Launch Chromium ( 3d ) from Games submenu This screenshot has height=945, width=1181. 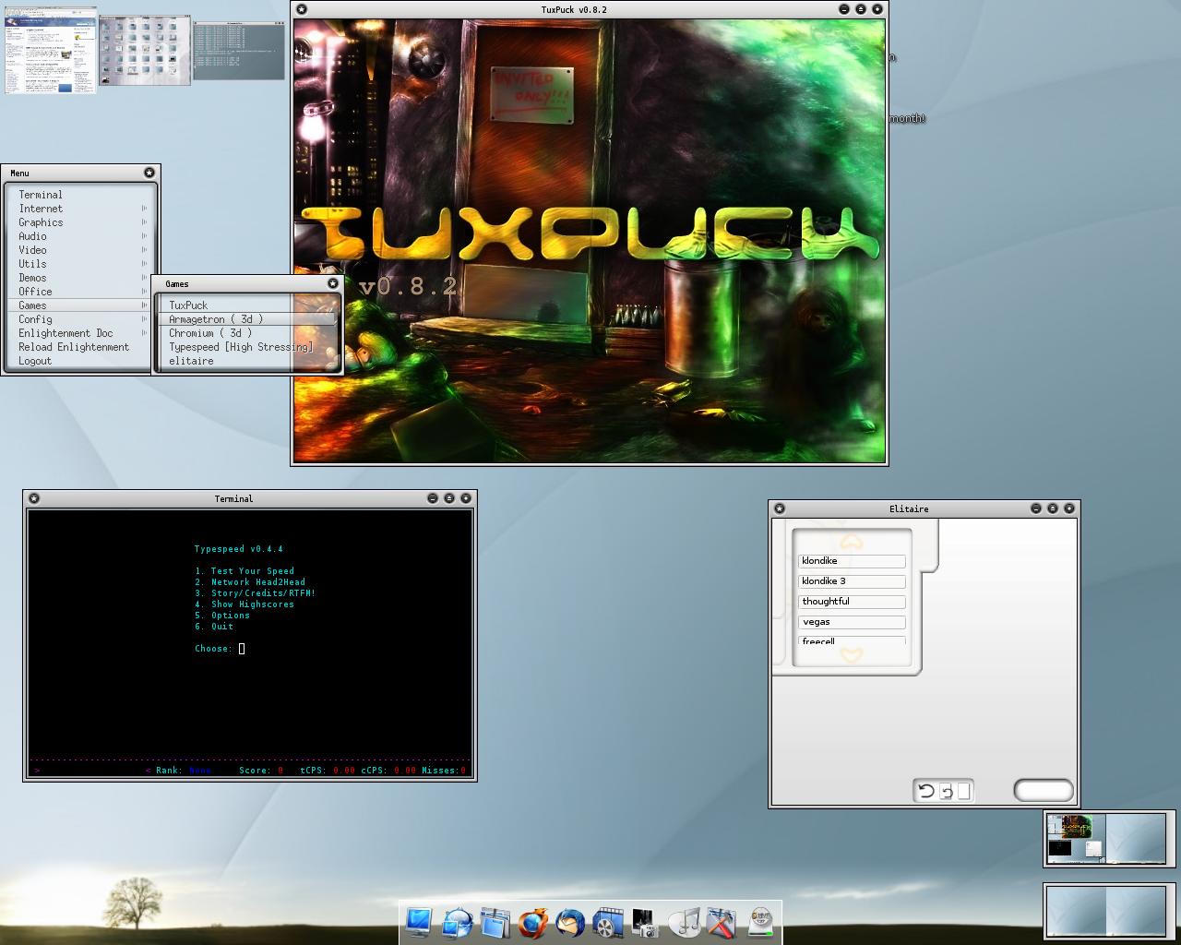point(247,333)
